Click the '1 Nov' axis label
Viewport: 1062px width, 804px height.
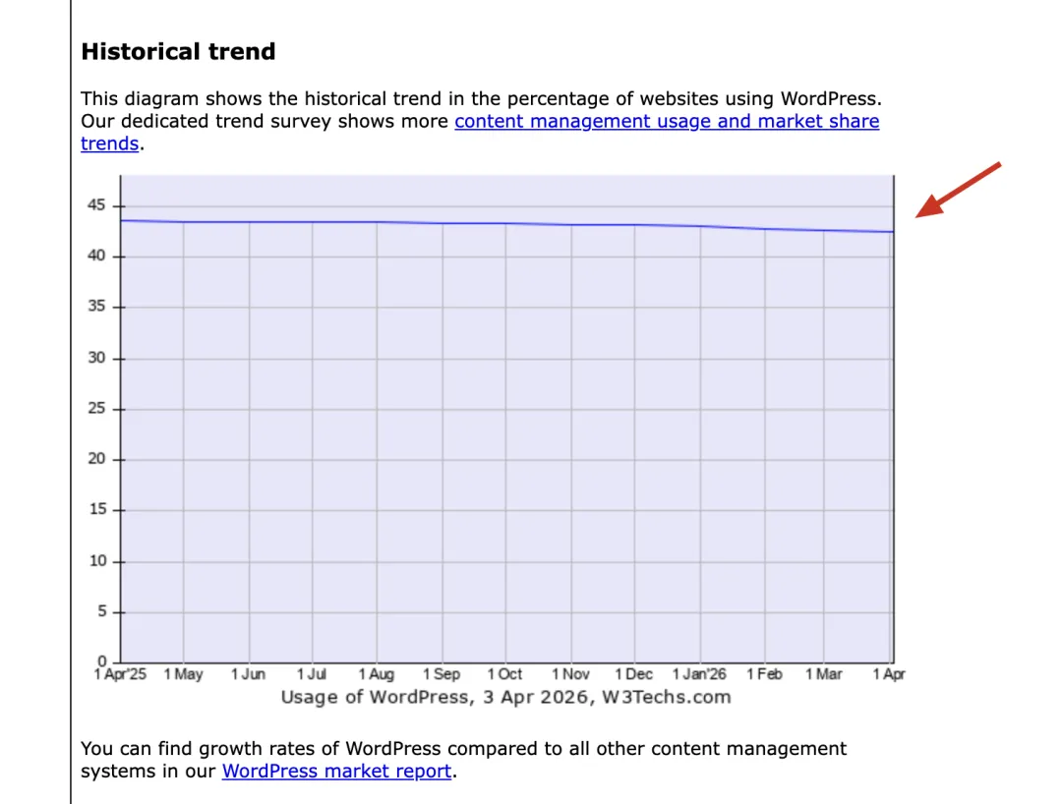(570, 674)
